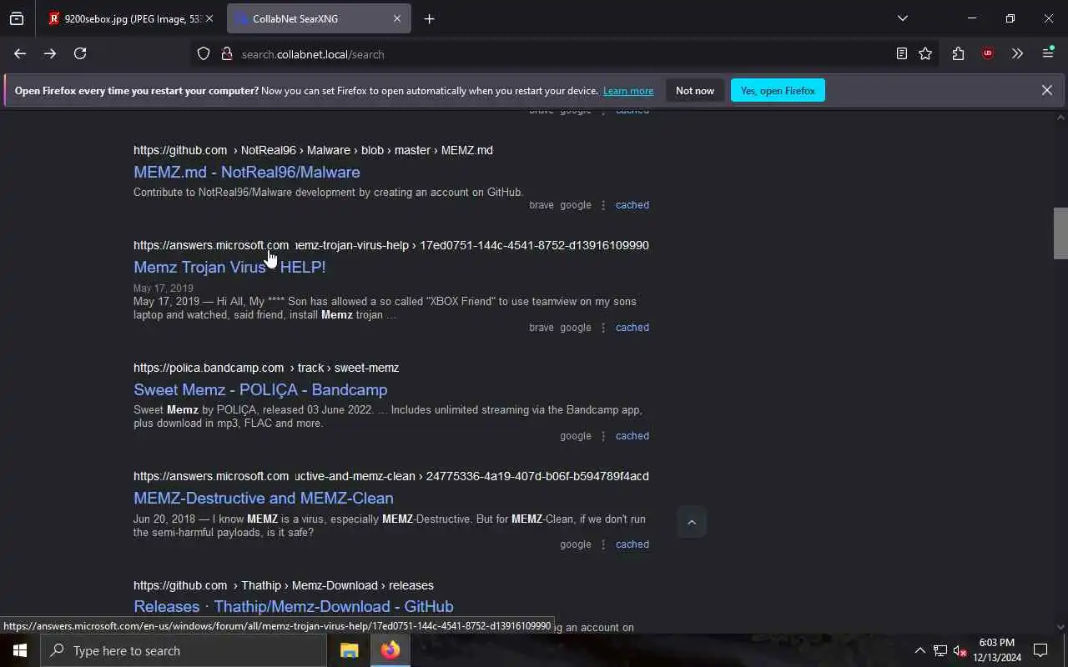1068x667 pixels.
Task: Close the CollabNet SearXNG tab
Action: 397,18
